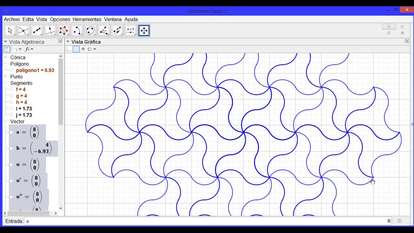The height and width of the screenshot is (233, 414).
Task: Collapse the Polígono tree category
Action: tap(5, 64)
